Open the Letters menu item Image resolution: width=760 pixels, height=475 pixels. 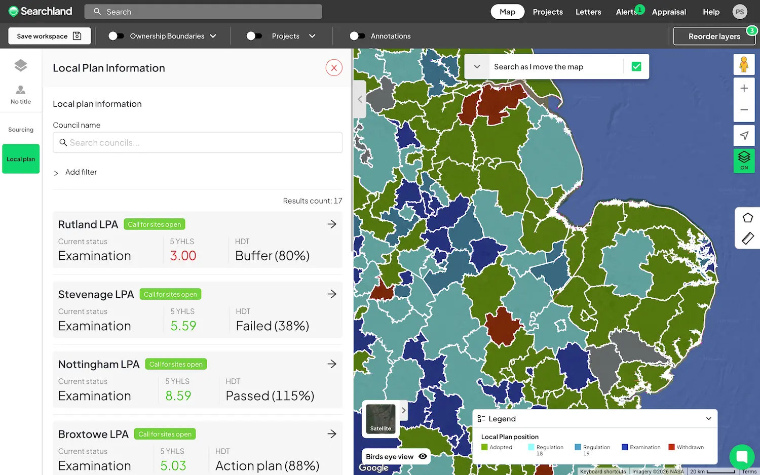pyautogui.click(x=588, y=12)
